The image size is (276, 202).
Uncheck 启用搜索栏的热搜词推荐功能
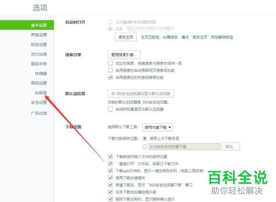(110, 77)
